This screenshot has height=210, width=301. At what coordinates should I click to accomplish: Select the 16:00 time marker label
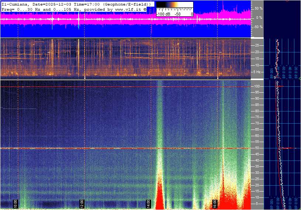(215, 203)
